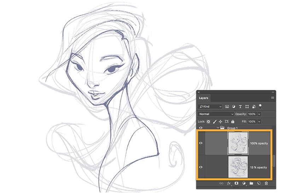
Task: Toggle visibility of Group 1
Action: coord(201,128)
